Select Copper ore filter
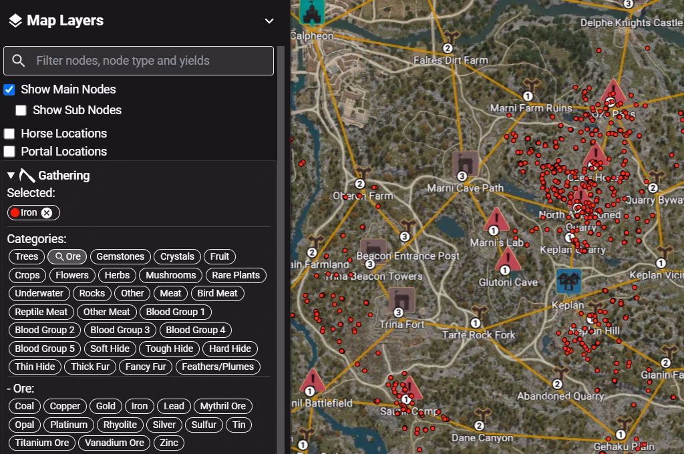Image resolution: width=684 pixels, height=454 pixels. pos(65,406)
